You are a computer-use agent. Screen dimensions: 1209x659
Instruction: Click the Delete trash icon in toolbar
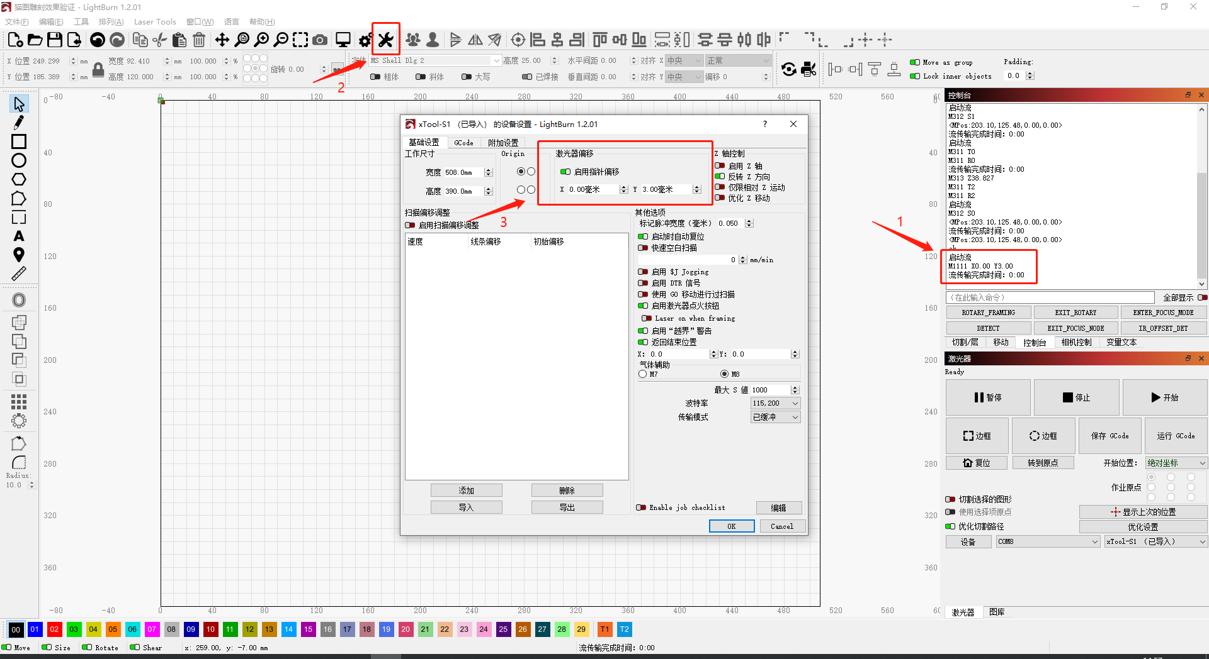click(x=199, y=40)
